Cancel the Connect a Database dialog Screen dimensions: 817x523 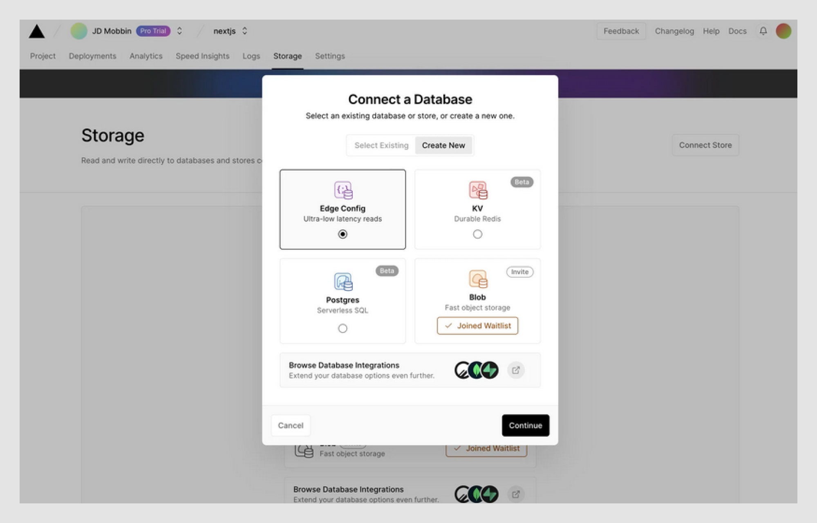pyautogui.click(x=291, y=425)
